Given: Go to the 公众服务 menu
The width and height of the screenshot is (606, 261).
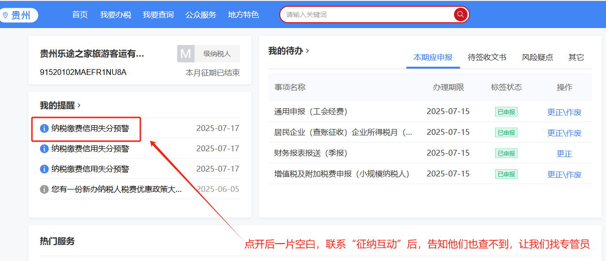Looking at the screenshot, I should pos(201,15).
